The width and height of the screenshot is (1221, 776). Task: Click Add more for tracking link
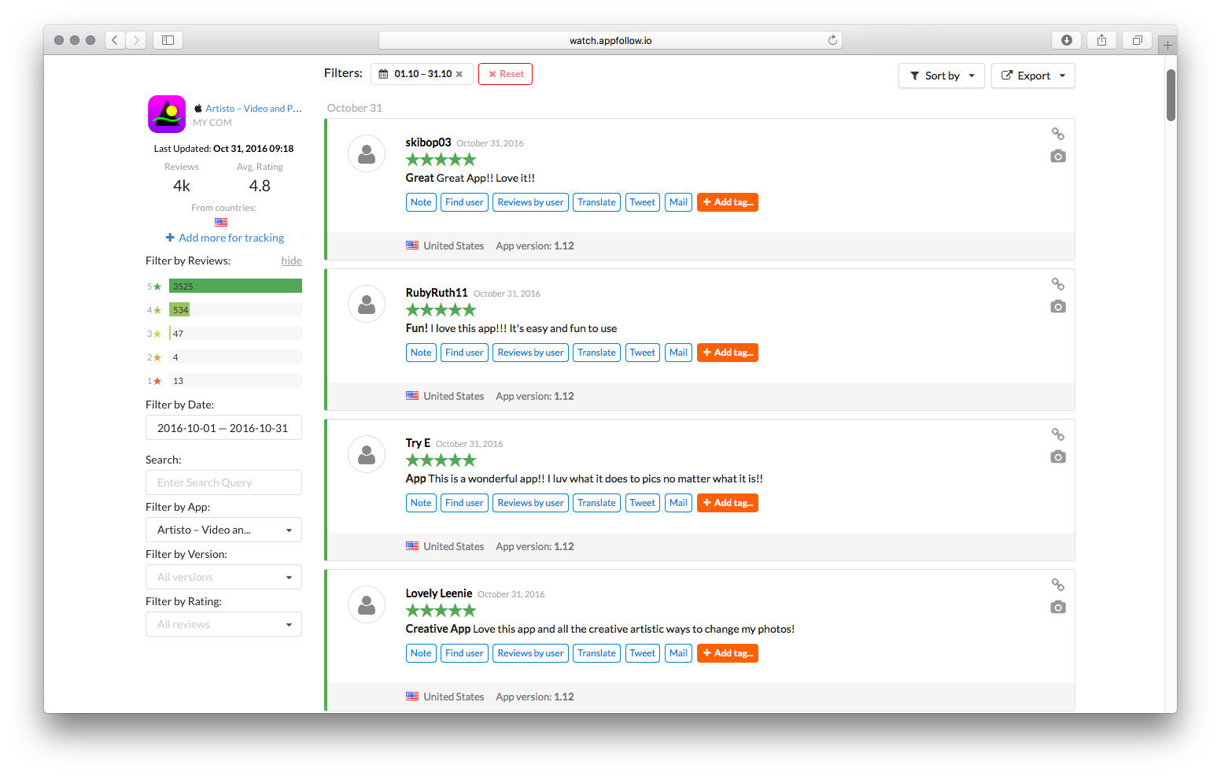point(225,238)
